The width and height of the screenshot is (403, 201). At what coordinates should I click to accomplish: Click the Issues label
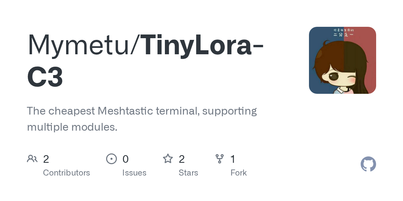[x=134, y=173]
